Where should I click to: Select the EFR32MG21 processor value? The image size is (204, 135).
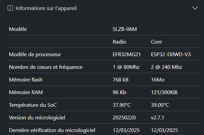[127, 55]
